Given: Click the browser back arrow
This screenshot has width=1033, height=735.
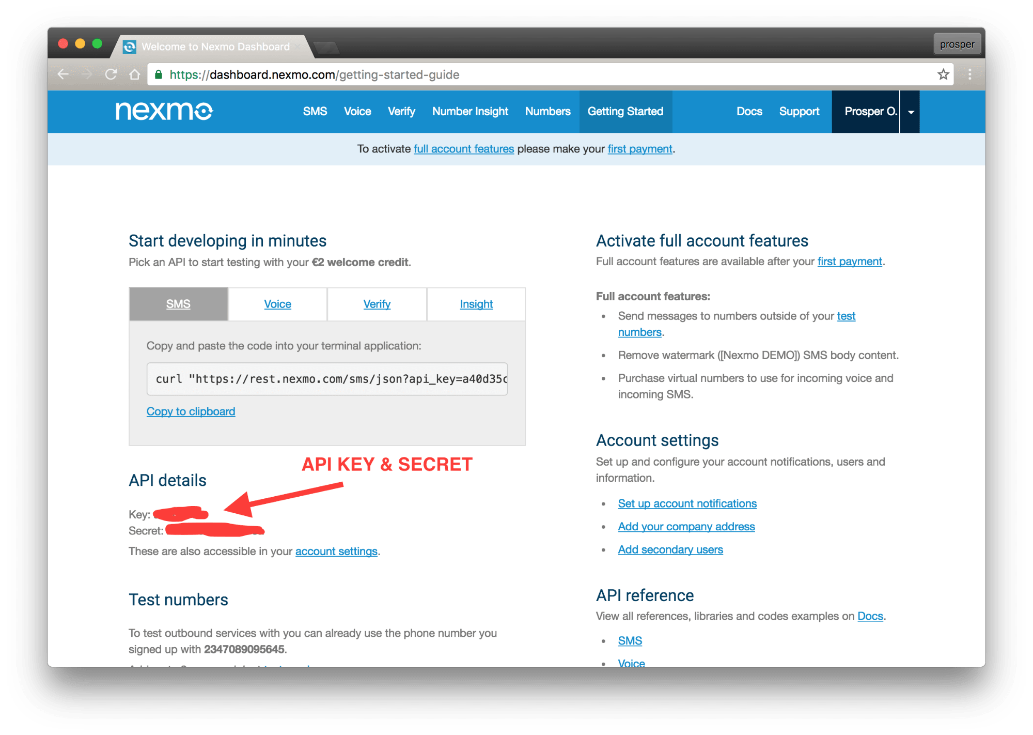Looking at the screenshot, I should [x=63, y=74].
